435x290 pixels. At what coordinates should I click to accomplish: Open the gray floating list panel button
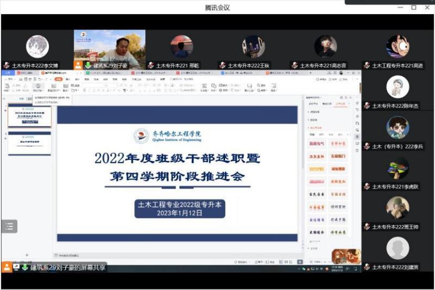click(9, 226)
